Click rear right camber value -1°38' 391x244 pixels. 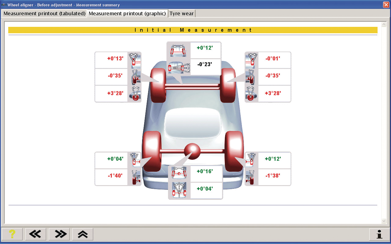point(272,176)
